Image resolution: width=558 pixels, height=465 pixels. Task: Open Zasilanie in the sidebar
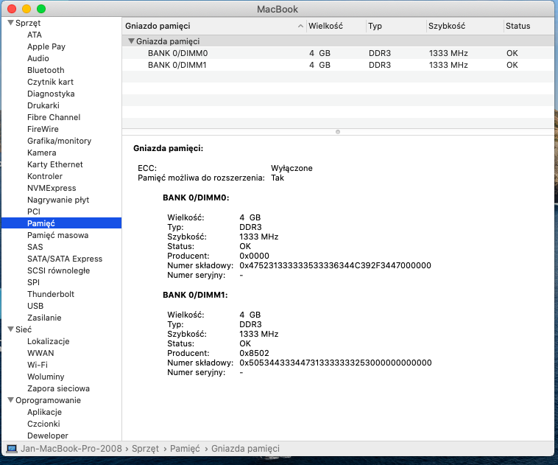44,318
